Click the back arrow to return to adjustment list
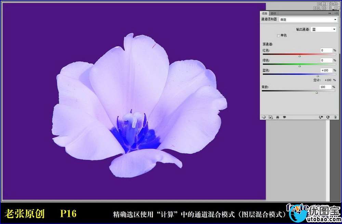Viewport: 342px width, 224px height. click(264, 117)
